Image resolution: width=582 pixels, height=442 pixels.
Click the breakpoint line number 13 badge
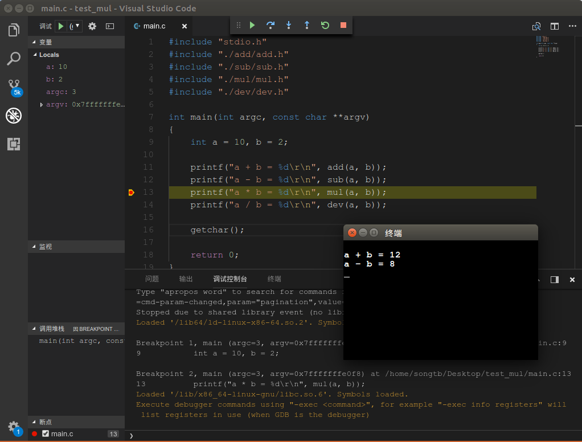[113, 434]
